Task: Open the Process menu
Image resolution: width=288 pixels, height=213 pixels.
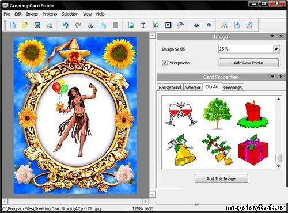Action: pos(50,14)
